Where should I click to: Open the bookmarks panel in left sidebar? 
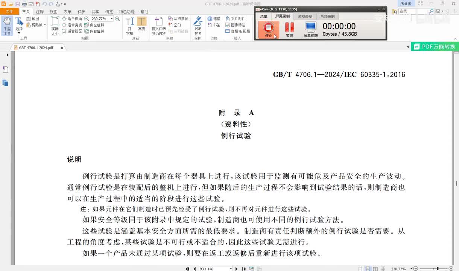(5, 70)
